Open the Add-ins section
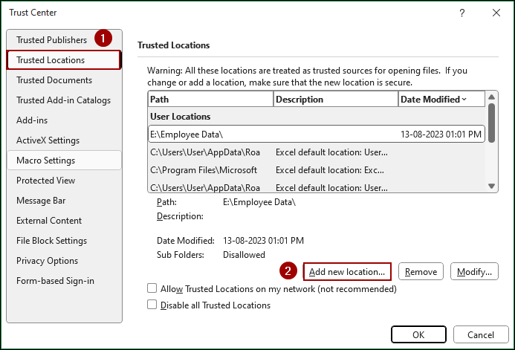 [64, 120]
